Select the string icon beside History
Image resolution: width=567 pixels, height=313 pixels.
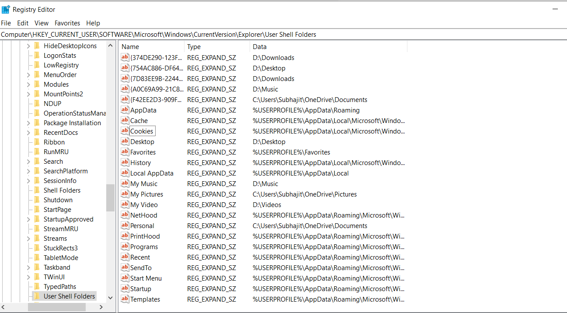coord(125,163)
